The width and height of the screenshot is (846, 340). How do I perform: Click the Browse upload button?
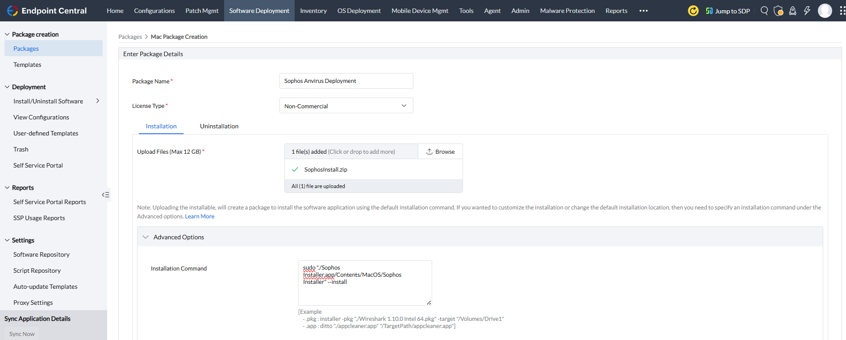coord(440,152)
